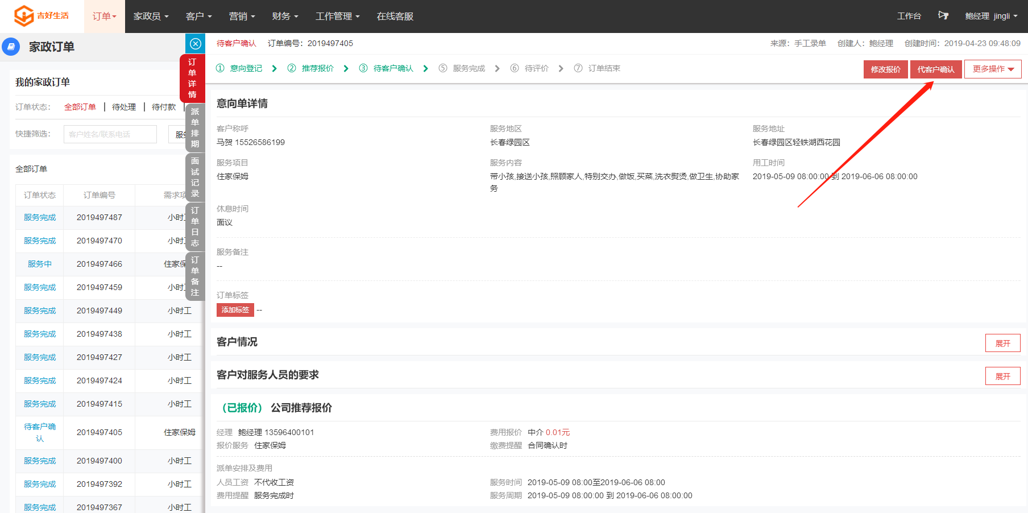Open the 家政员 dropdown menu
This screenshot has width=1028, height=513.
point(151,16)
